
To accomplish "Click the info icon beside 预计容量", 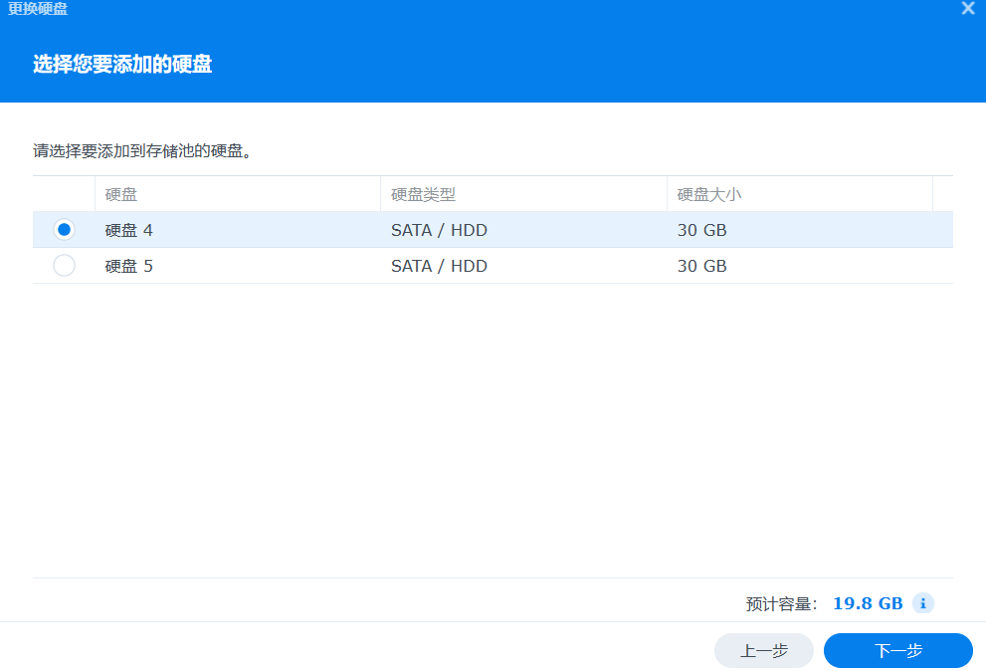I will click(x=922, y=603).
